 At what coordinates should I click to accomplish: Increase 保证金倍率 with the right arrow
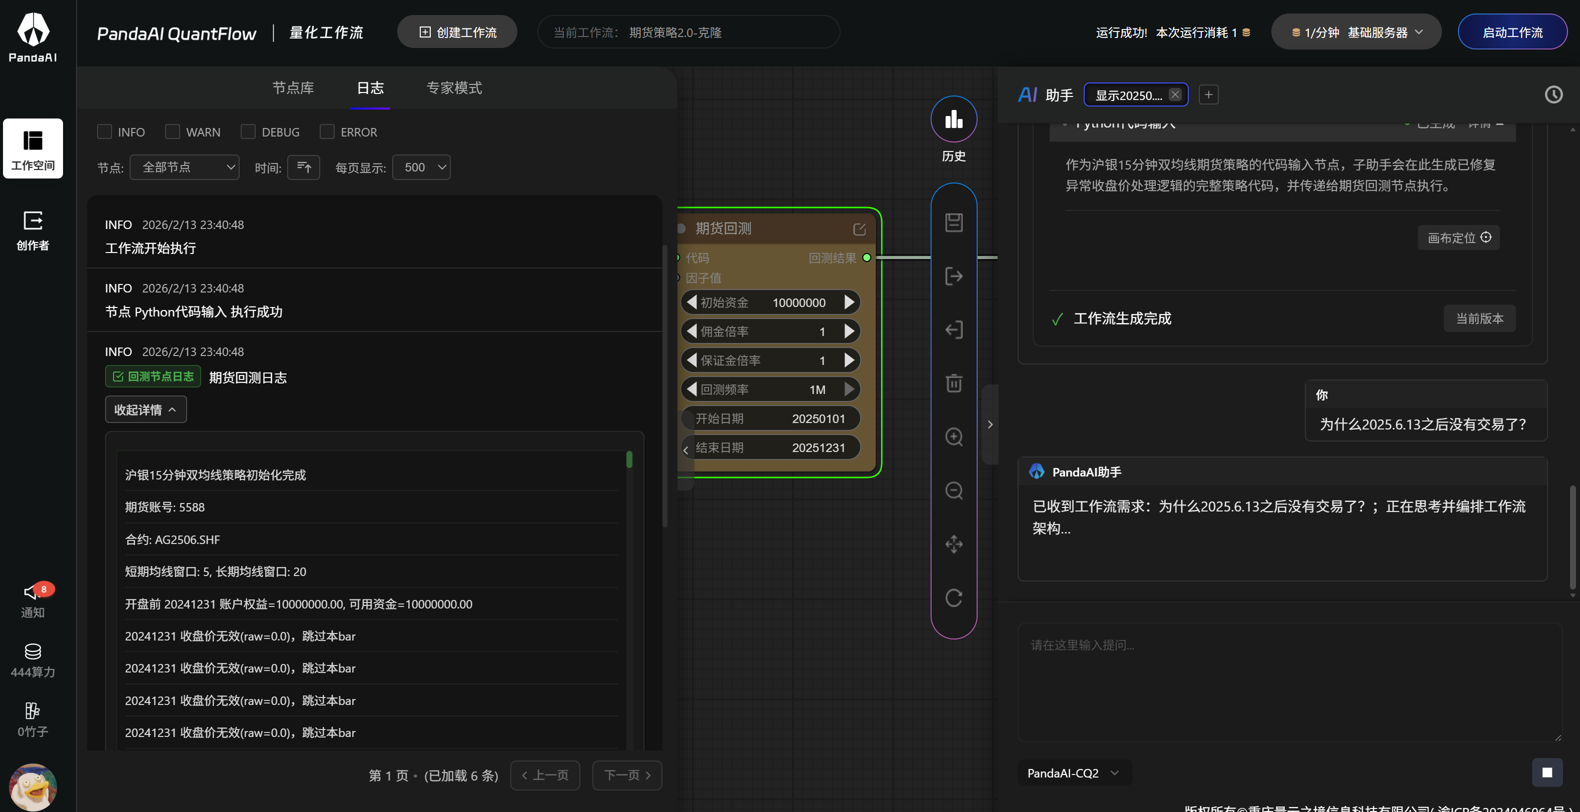pos(850,360)
